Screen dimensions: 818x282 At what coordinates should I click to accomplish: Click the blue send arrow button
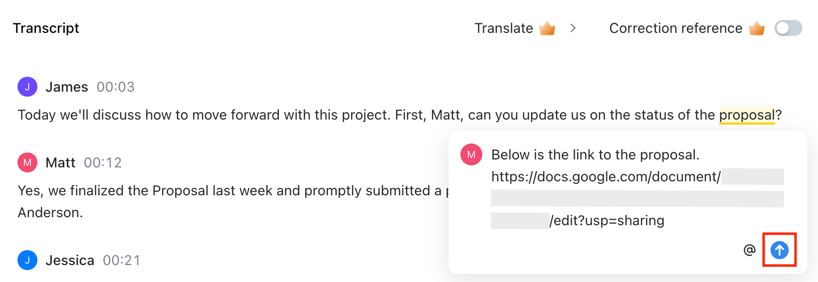pyautogui.click(x=779, y=250)
